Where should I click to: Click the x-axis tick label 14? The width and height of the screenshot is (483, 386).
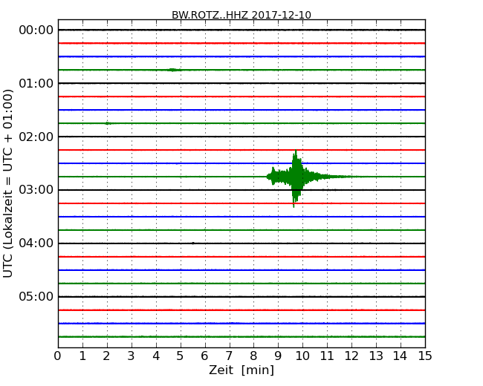click(x=400, y=356)
